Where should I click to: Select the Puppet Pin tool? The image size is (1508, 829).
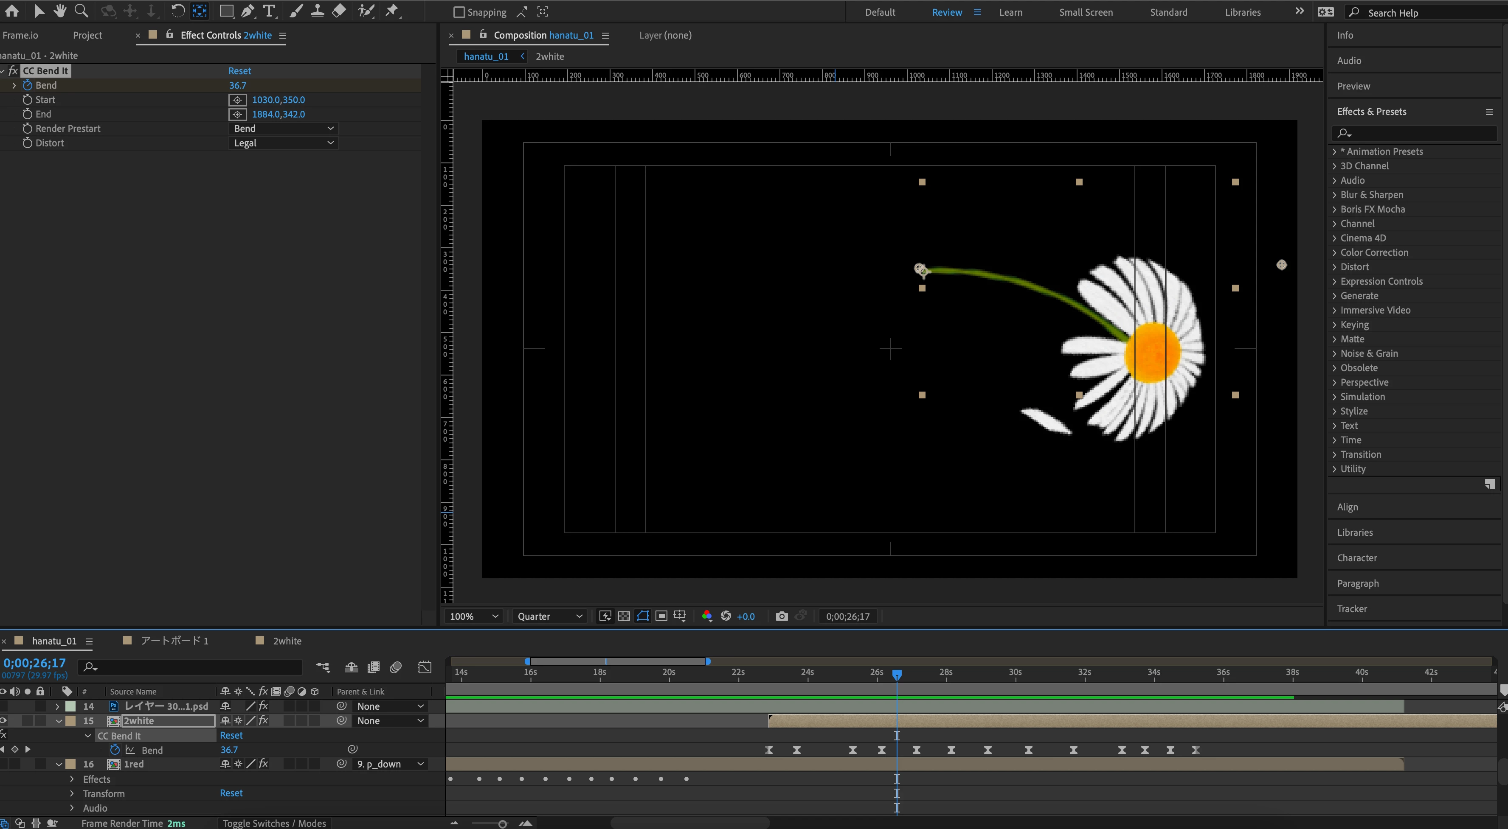pos(391,11)
